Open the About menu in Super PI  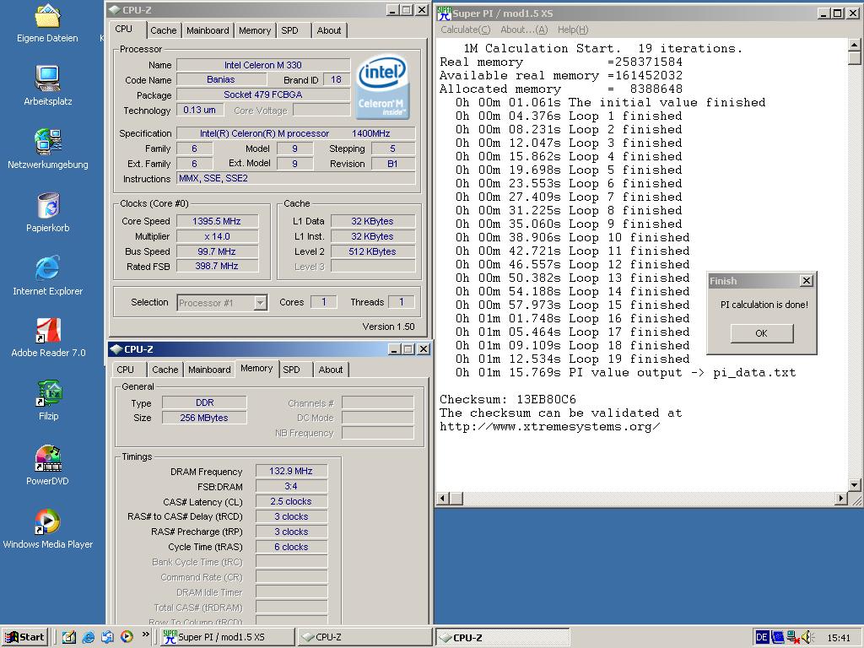(523, 30)
